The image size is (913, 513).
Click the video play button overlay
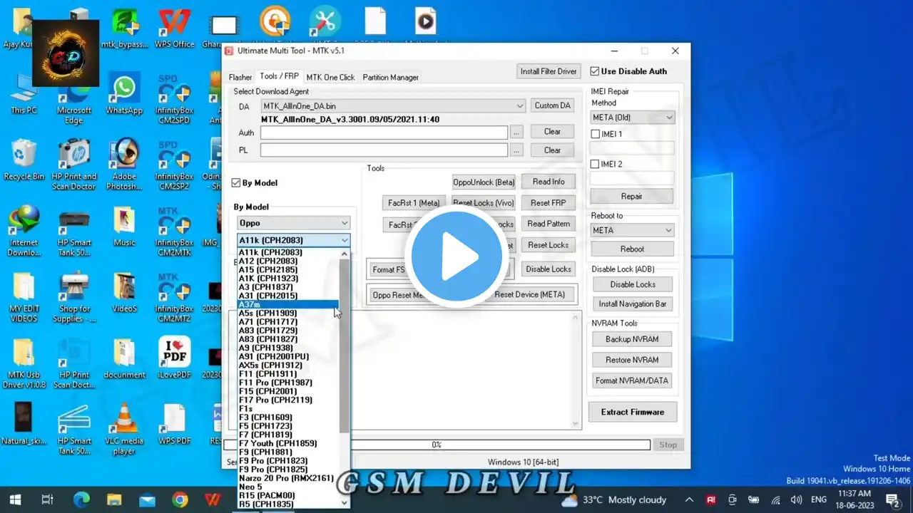[456, 256]
